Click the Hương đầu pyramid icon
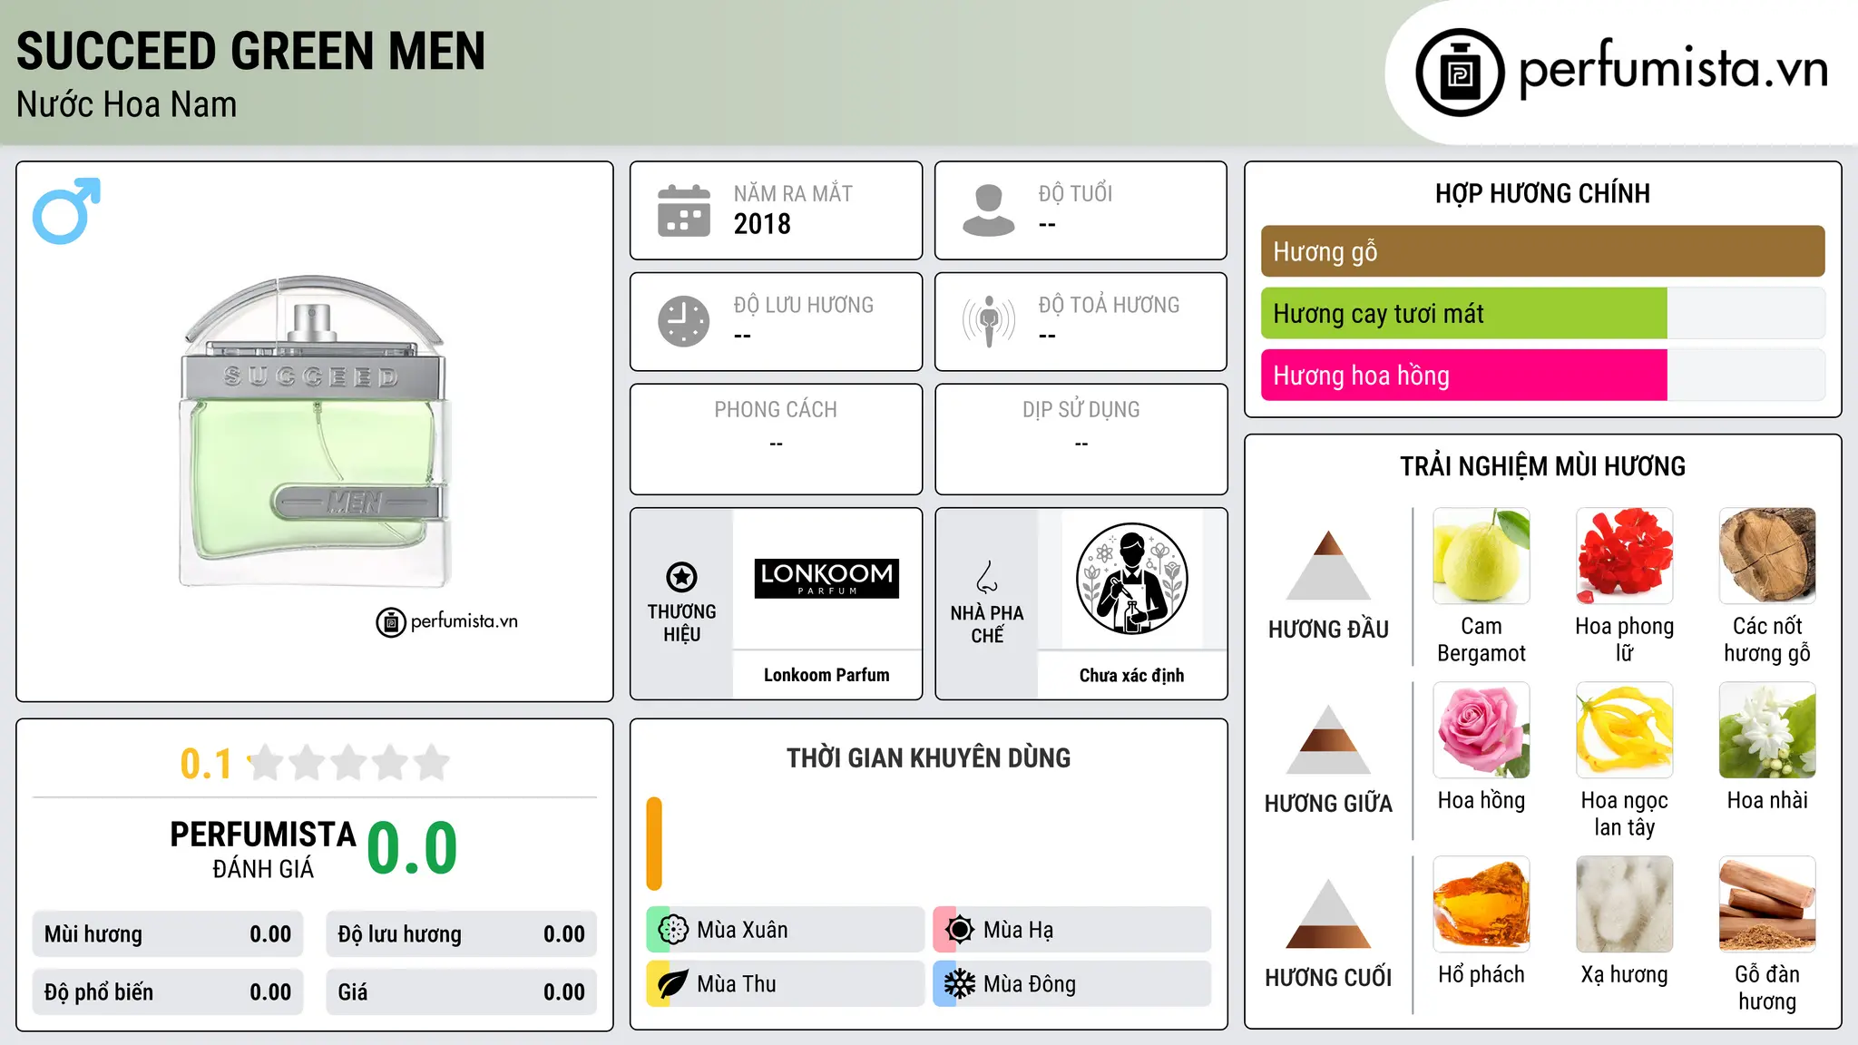This screenshot has width=1858, height=1045. [1328, 565]
